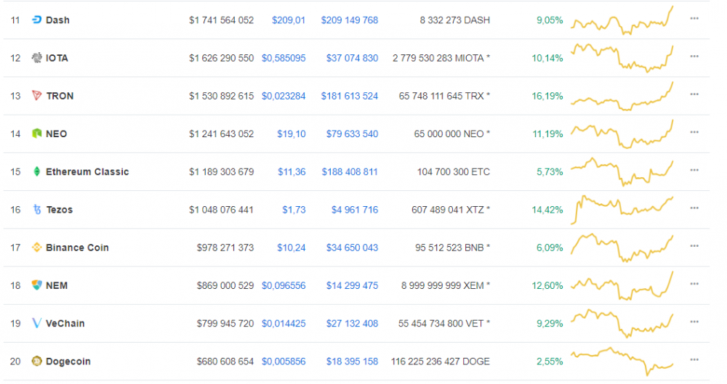This screenshot has height=384, width=727.
Task: Open the options menu for Binance Coin
Action: (694, 246)
